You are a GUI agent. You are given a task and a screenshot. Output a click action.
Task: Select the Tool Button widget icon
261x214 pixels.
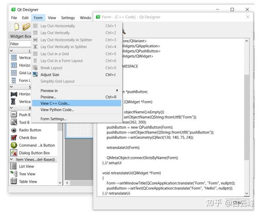(13, 122)
